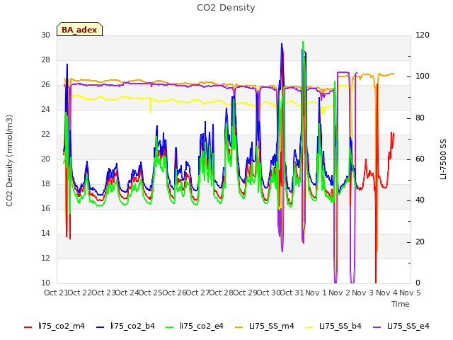Click the 100 right axis tick label
Image resolution: width=453 pixels, height=340 pixels.
click(423, 76)
